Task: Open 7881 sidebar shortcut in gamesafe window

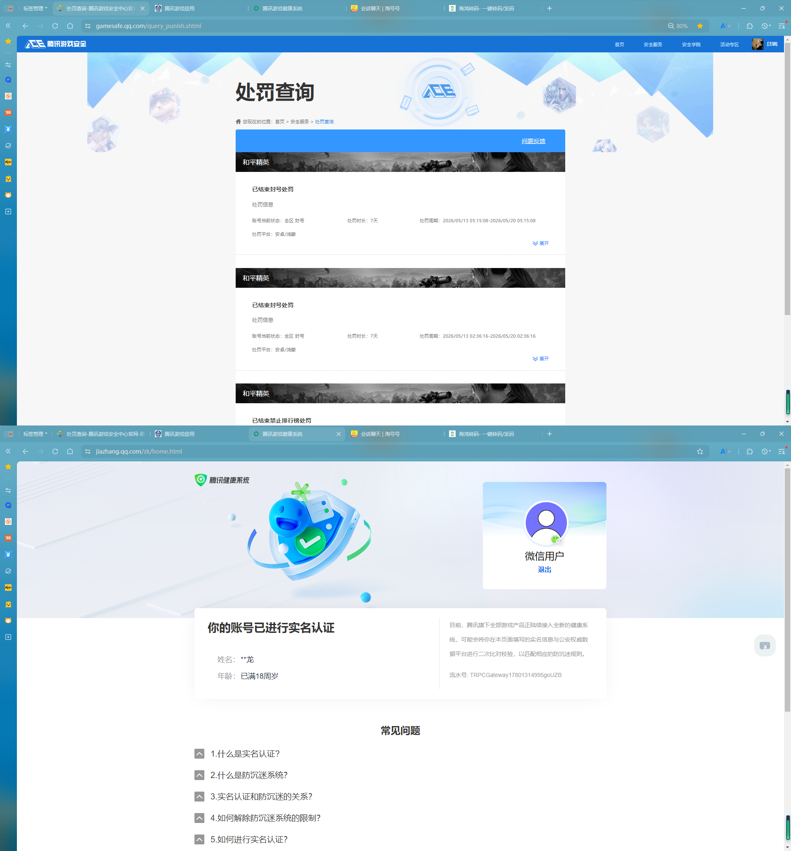Action: tap(8, 113)
